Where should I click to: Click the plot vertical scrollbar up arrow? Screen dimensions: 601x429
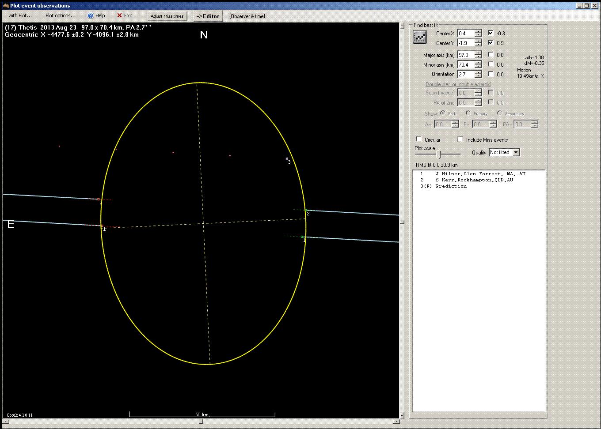pos(402,26)
